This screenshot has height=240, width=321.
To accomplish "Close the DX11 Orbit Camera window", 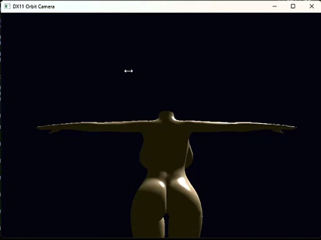I will [x=312, y=6].
